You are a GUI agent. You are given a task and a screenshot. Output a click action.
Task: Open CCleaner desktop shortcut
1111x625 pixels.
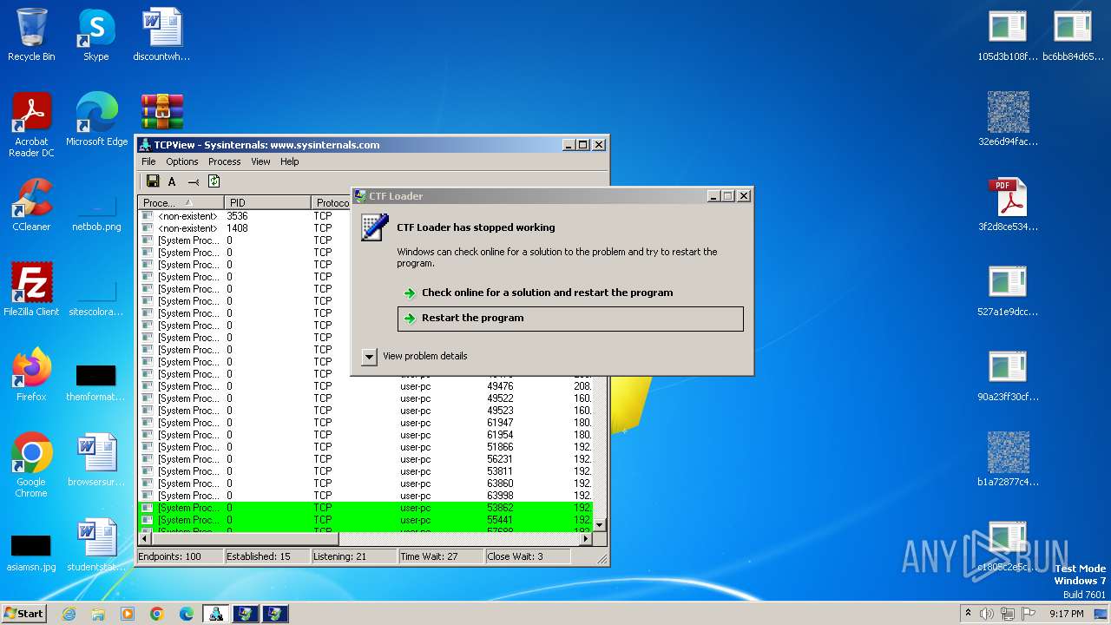(x=31, y=204)
